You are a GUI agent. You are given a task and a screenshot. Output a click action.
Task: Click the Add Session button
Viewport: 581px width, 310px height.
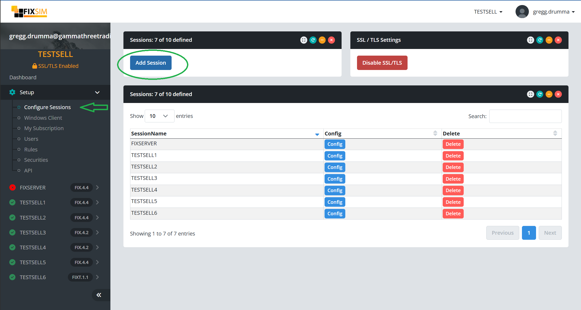(x=150, y=63)
